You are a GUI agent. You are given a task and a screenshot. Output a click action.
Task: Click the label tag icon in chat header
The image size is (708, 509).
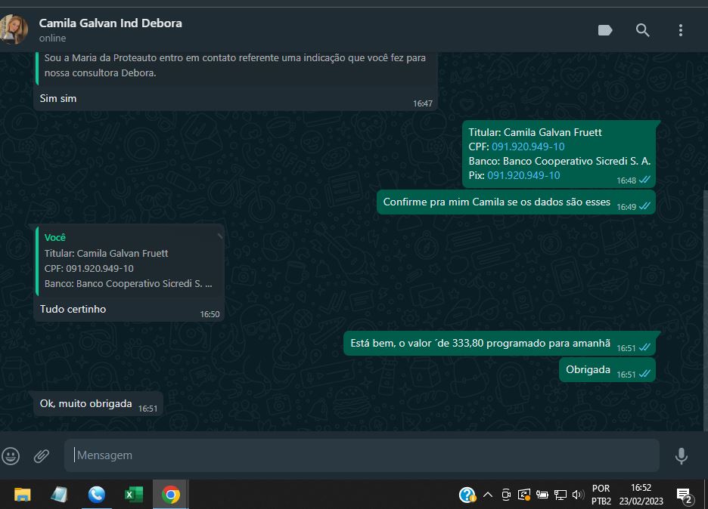pyautogui.click(x=604, y=30)
